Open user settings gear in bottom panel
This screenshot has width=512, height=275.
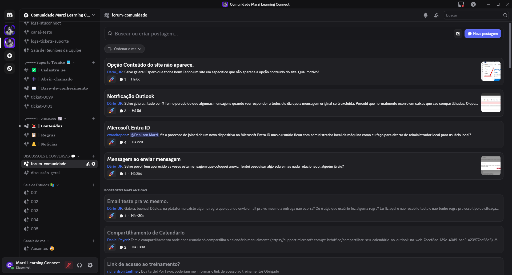[90, 265]
